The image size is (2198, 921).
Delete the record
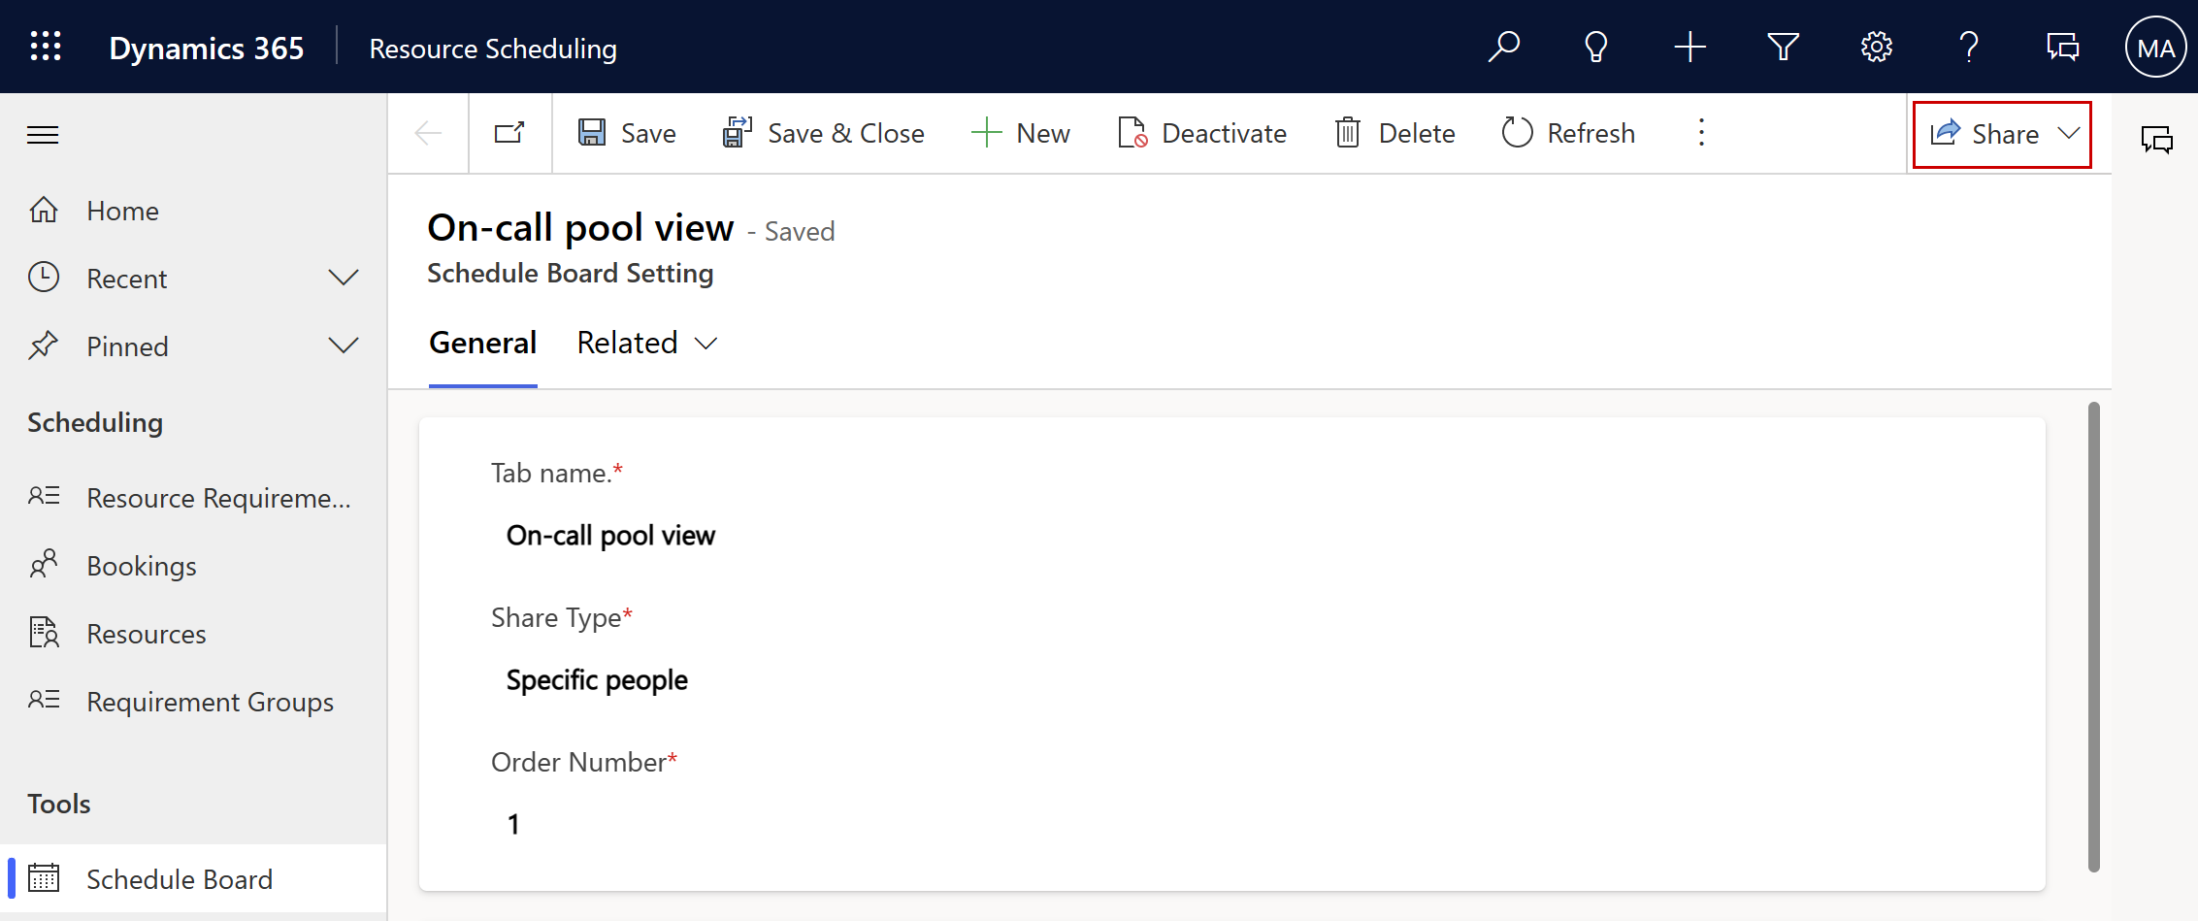[x=1394, y=133]
